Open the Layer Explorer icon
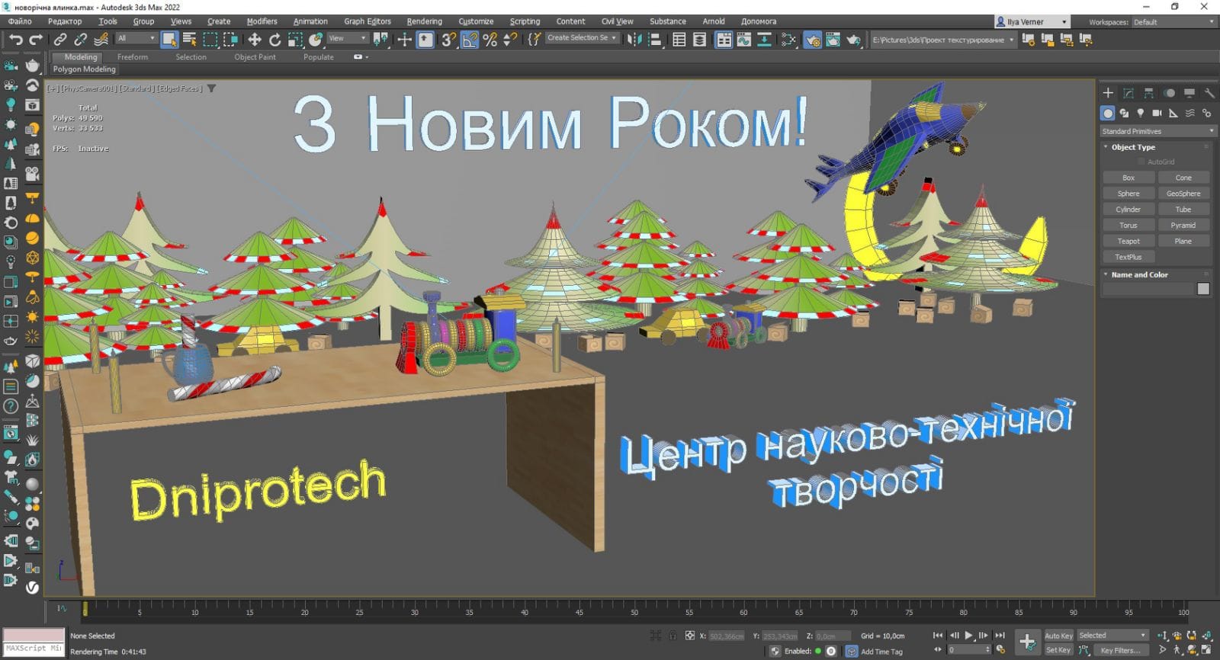 [x=700, y=40]
